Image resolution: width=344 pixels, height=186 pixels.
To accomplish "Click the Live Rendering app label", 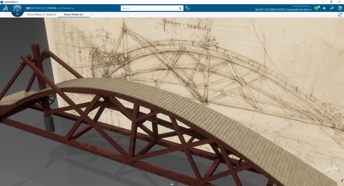I will pyautogui.click(x=65, y=8).
